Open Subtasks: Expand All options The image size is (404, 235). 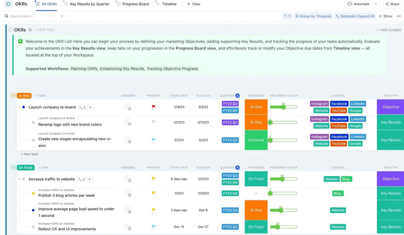coord(355,16)
